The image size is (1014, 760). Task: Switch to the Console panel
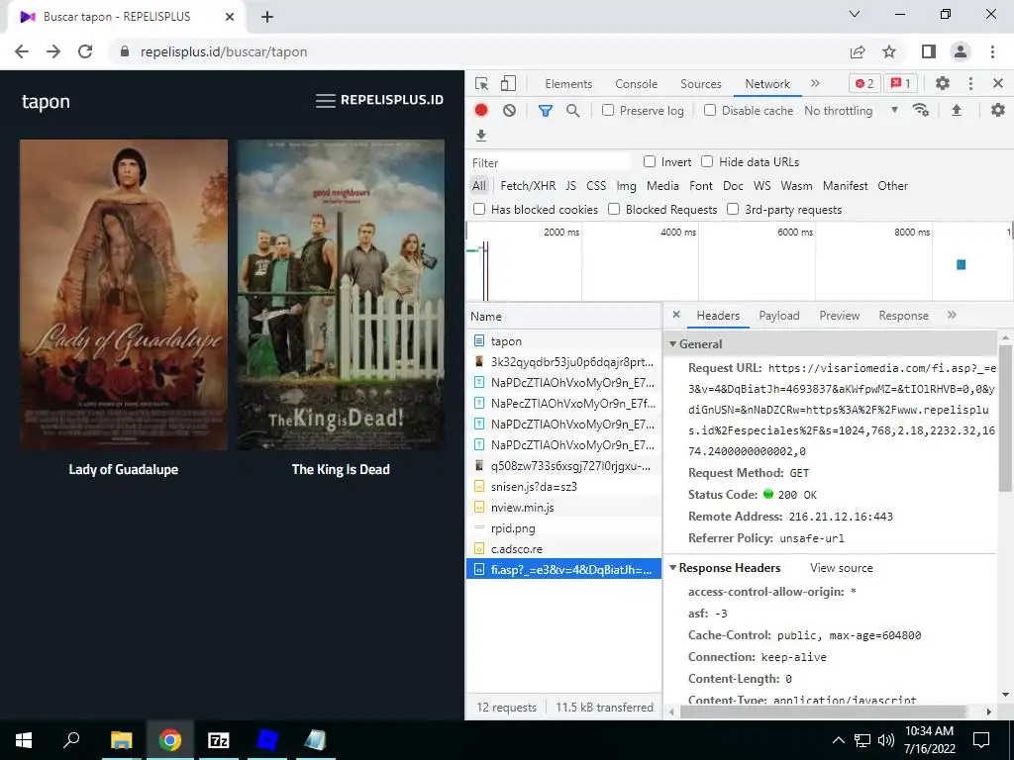click(637, 84)
